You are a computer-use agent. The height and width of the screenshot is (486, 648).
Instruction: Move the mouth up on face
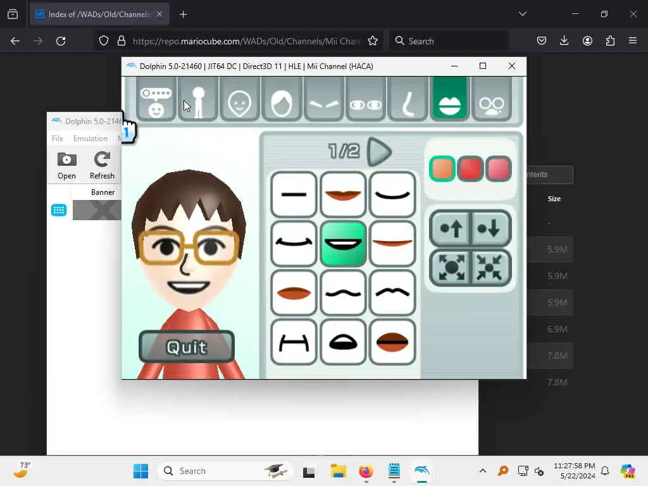coord(451,228)
